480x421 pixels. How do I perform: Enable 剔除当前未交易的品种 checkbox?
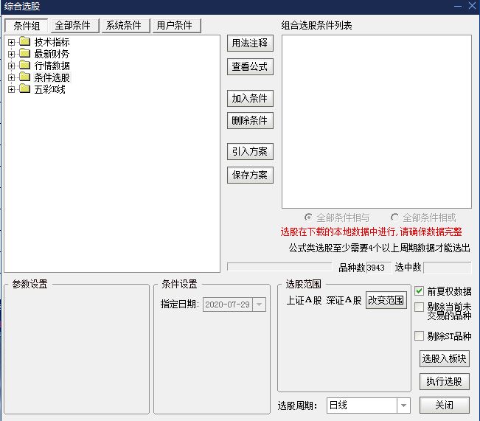click(419, 307)
